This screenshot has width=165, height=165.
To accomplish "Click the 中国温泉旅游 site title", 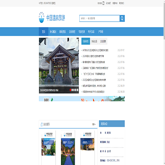I will click(55, 18).
